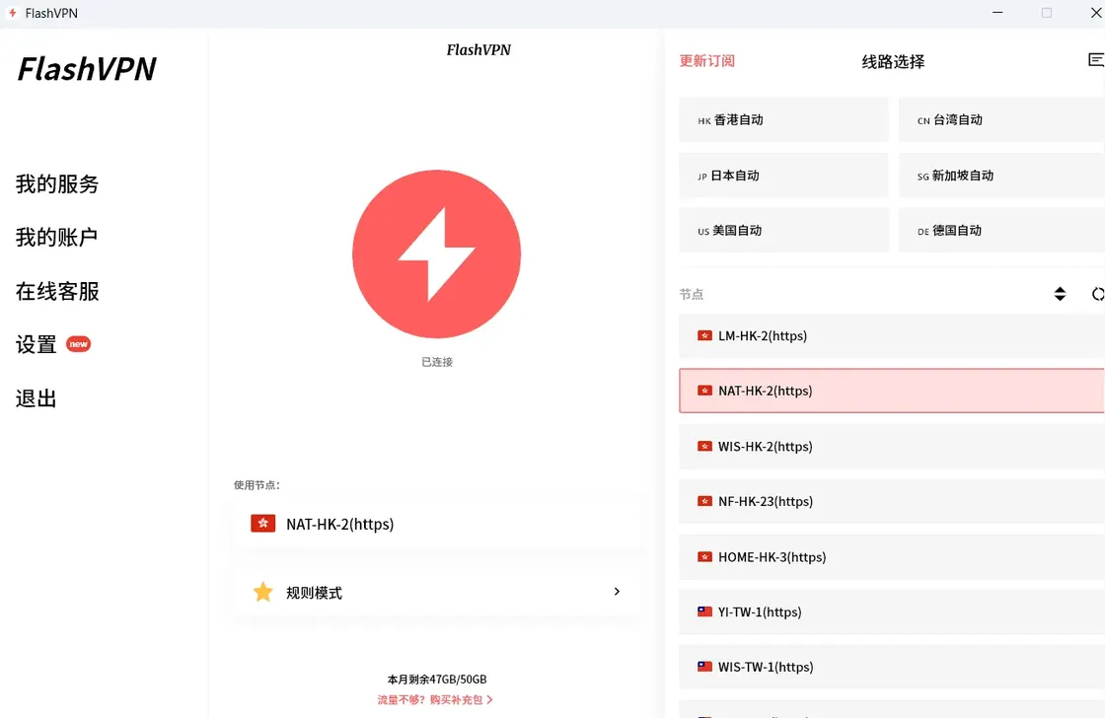The width and height of the screenshot is (1105, 718).
Task: Select node NF-HK-23(https)
Action: point(892,501)
